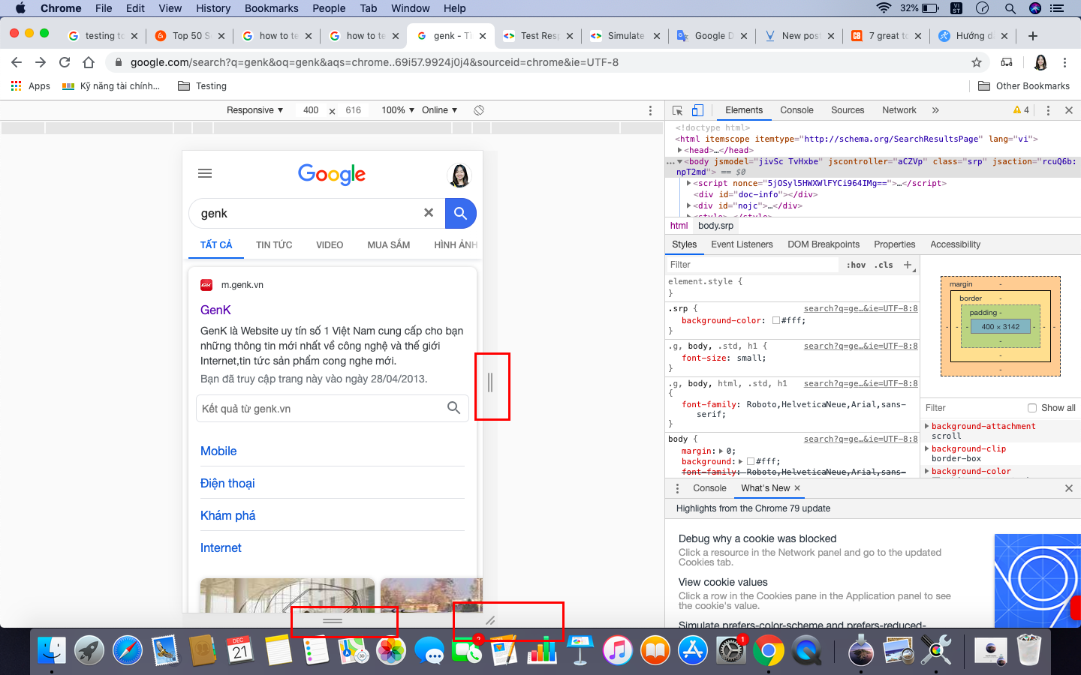Screen dimensions: 1081x675
Task: Close the DevTools panel
Action: (x=1069, y=110)
